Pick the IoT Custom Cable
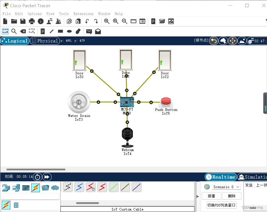 tap(125, 187)
